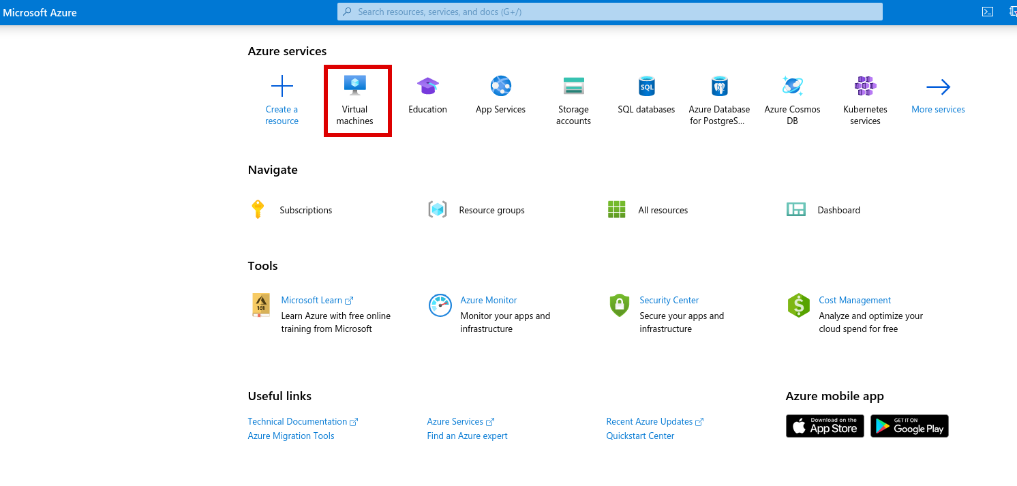This screenshot has height=486, width=1017.
Task: Click the More services arrow icon
Action: (x=938, y=87)
